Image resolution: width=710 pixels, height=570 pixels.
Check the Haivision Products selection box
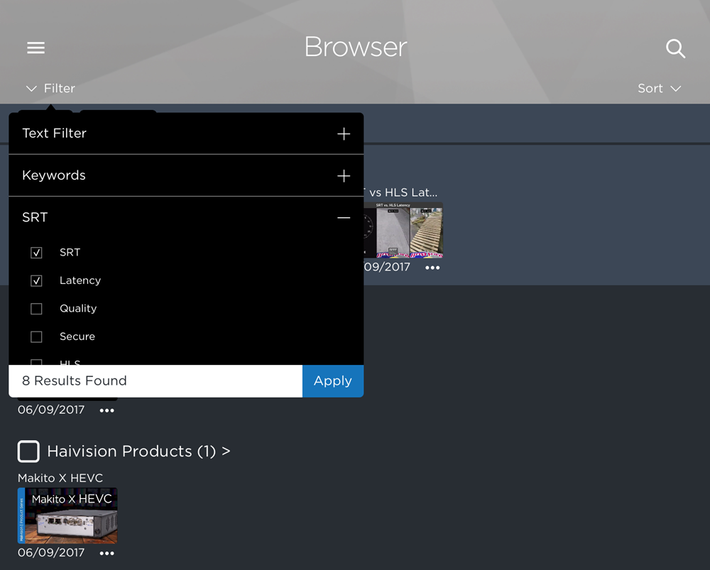(28, 451)
